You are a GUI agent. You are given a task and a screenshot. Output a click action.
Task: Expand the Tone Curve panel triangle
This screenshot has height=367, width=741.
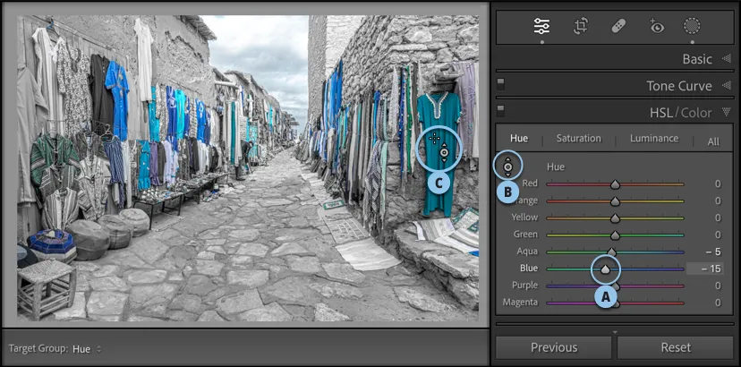pos(727,86)
